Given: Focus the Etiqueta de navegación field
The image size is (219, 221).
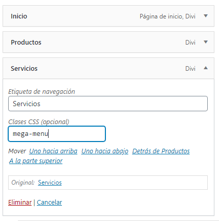Looking at the screenshot, I should click(108, 104).
